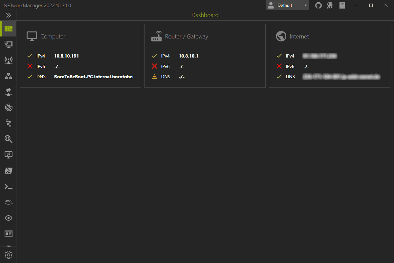The width and height of the screenshot is (394, 263).
Task: Launch the Ping Monitor from sidebar
Action: (9, 108)
